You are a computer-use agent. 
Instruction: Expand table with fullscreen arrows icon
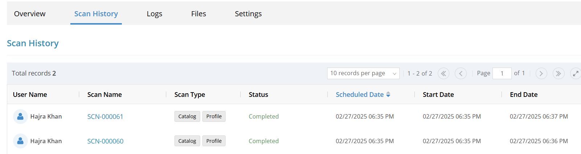tap(576, 73)
